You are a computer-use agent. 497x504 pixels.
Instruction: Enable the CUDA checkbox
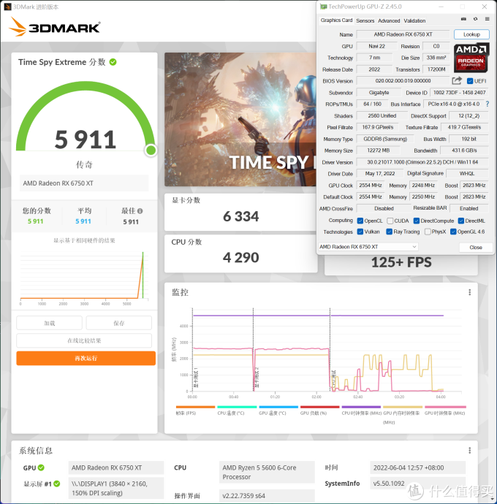pyautogui.click(x=390, y=220)
